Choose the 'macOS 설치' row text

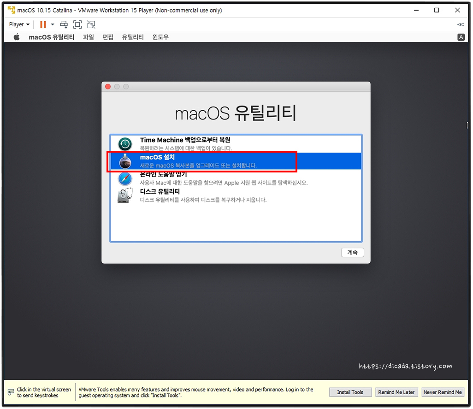pyautogui.click(x=157, y=157)
